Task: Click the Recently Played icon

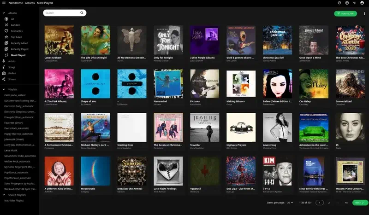Action: pos(6,49)
